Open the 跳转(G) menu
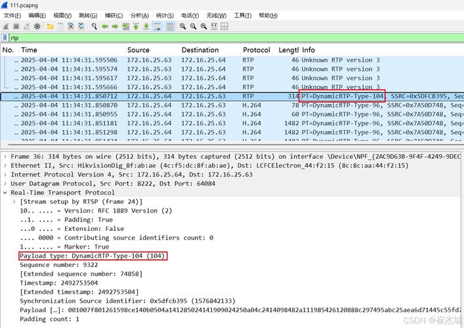 coord(88,15)
